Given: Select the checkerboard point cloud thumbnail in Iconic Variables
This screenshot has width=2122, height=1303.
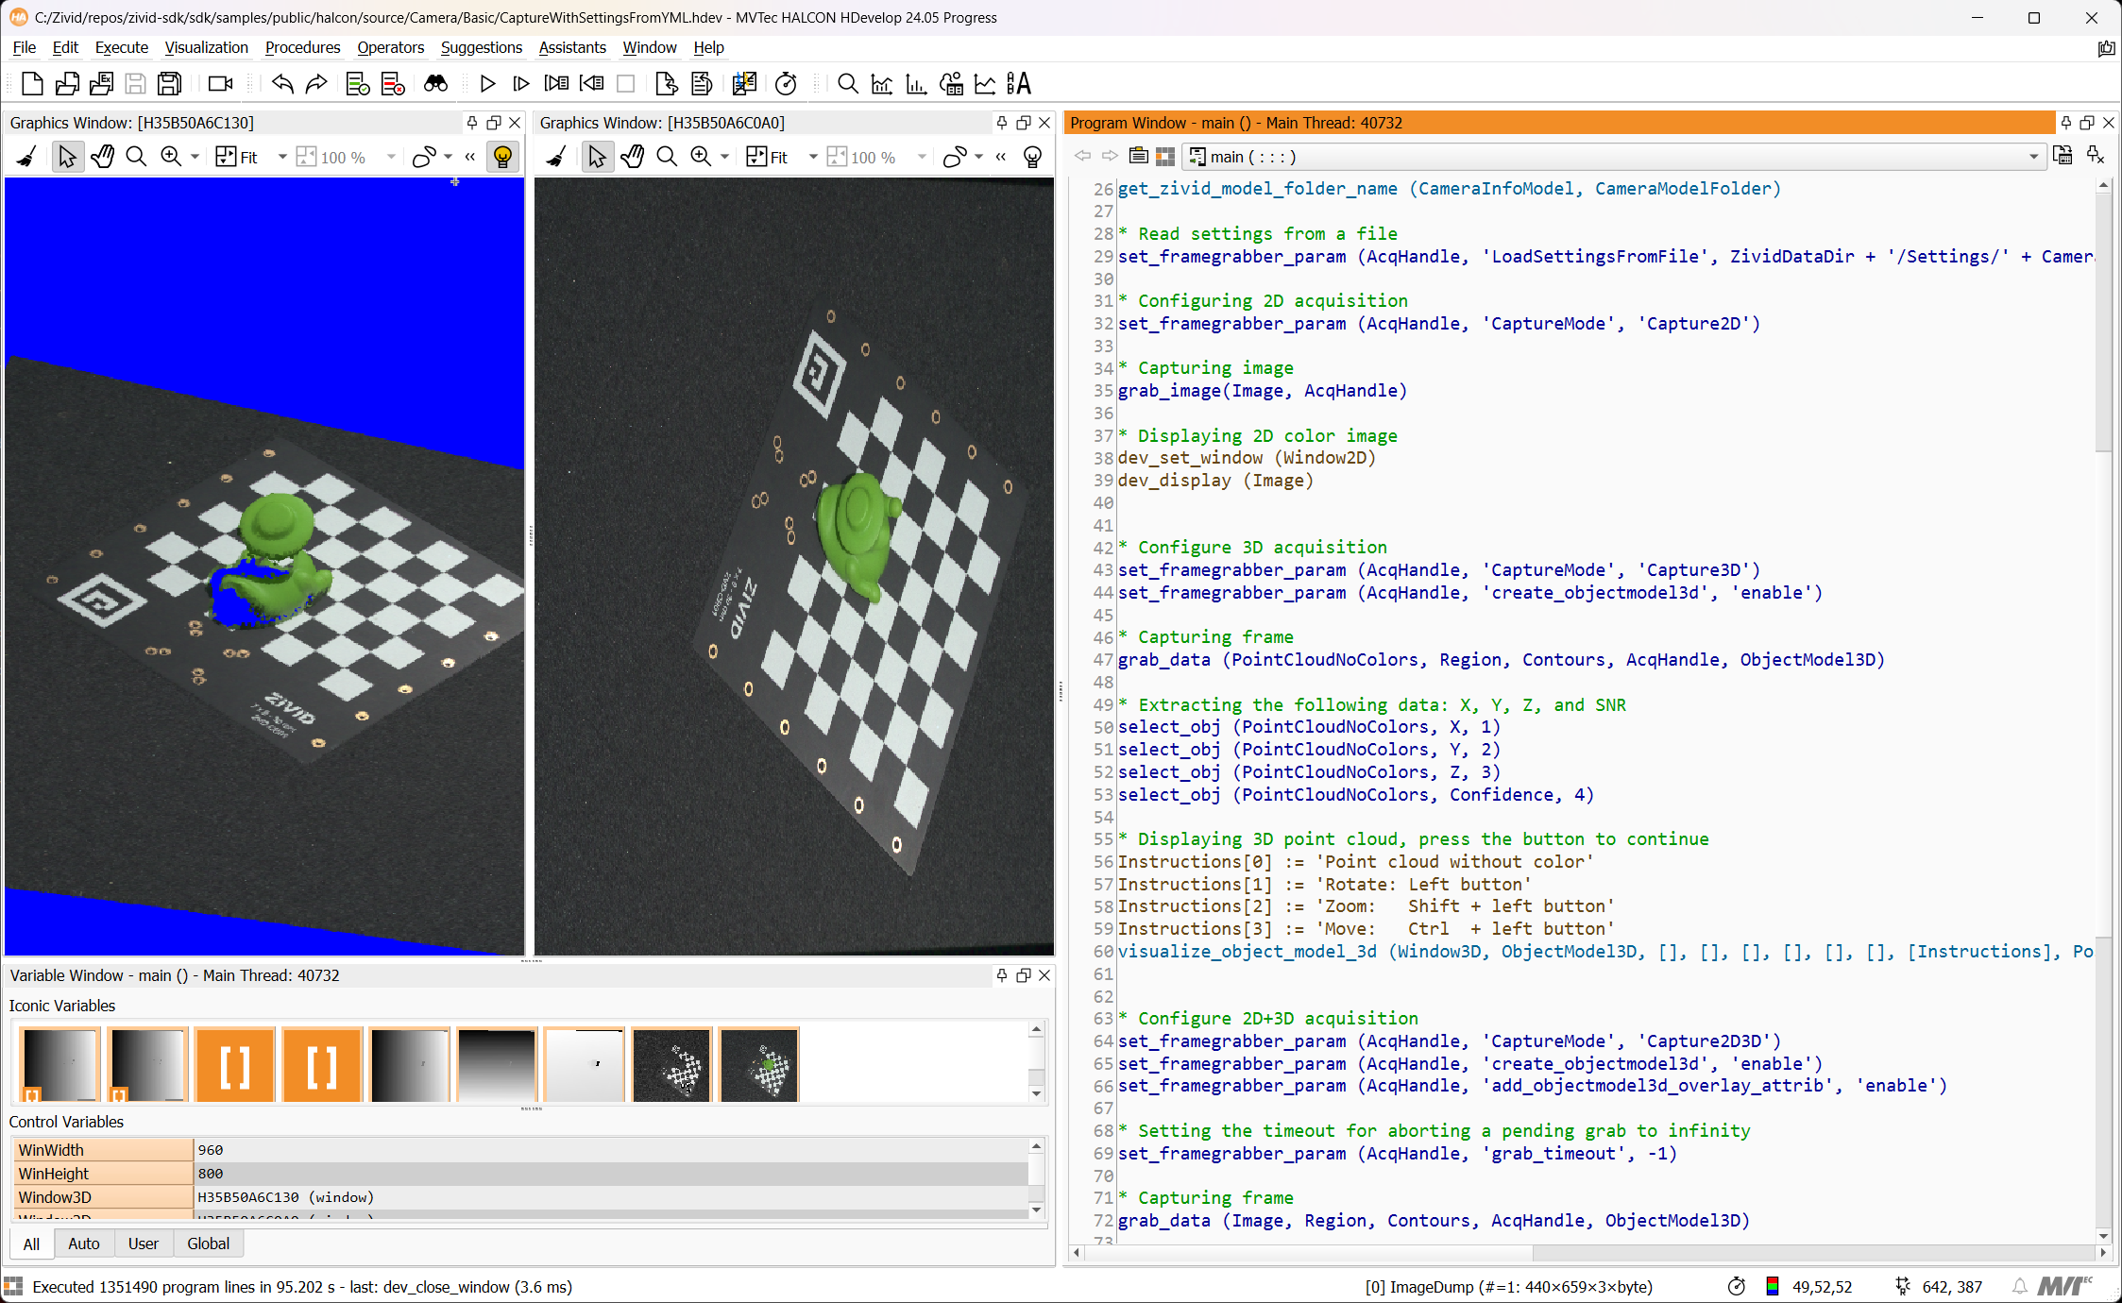Looking at the screenshot, I should [x=671, y=1064].
